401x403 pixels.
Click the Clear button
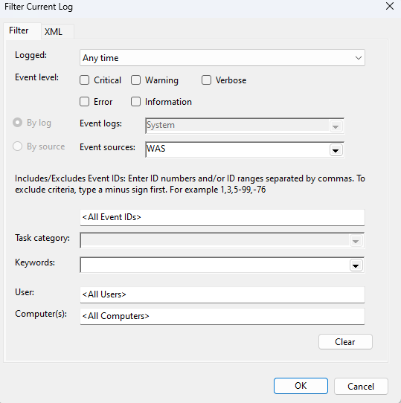click(345, 342)
